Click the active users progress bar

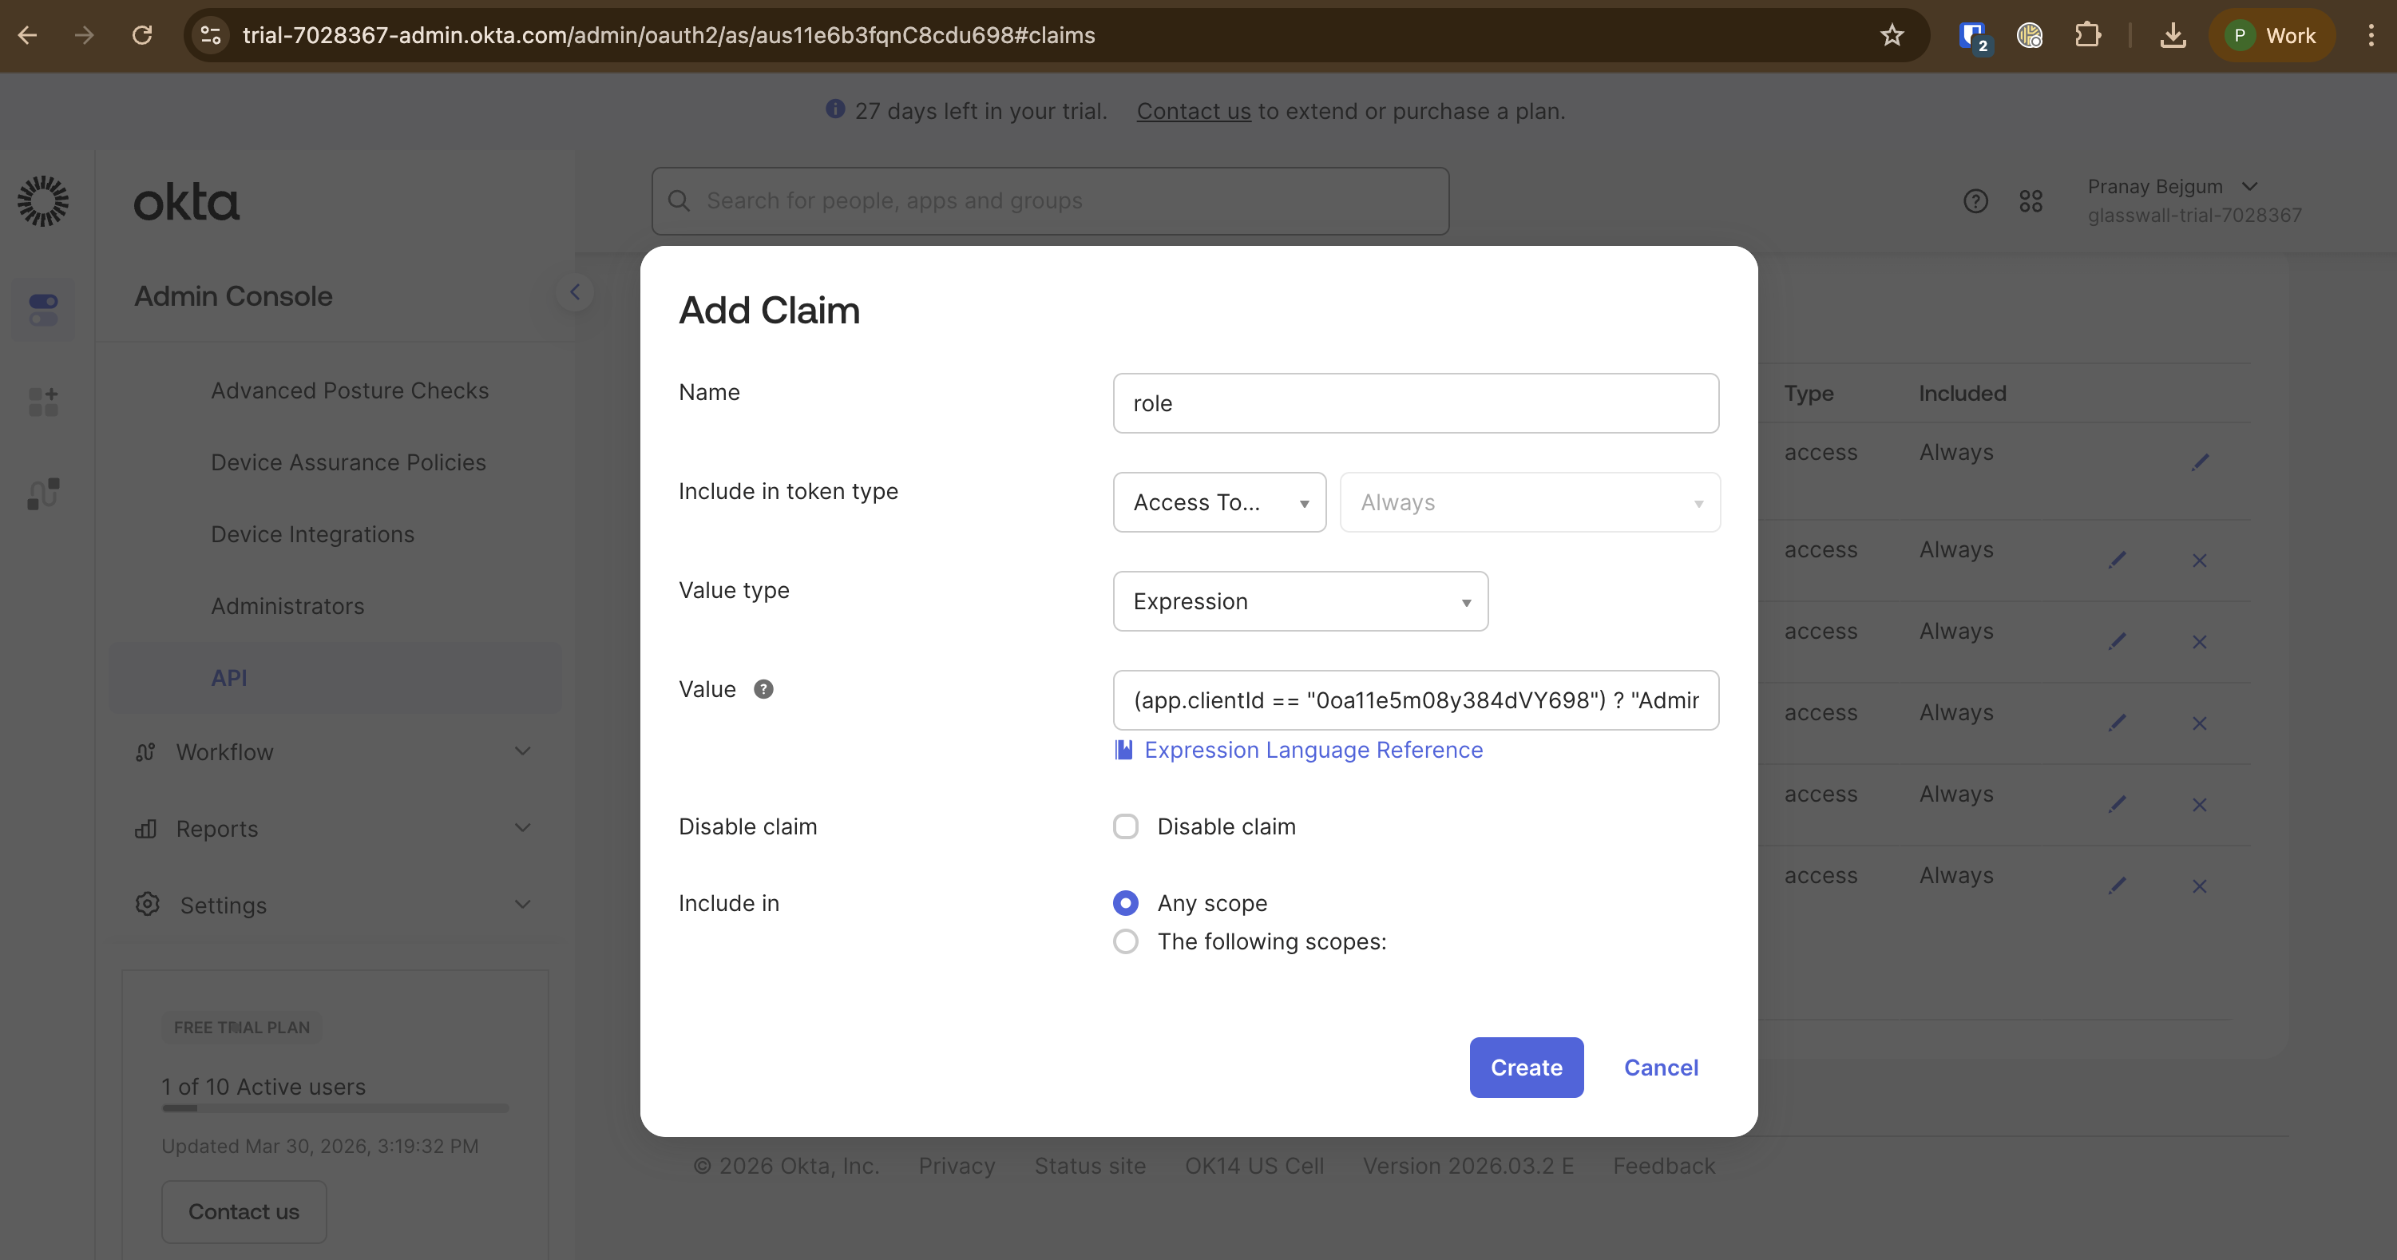(x=335, y=1109)
